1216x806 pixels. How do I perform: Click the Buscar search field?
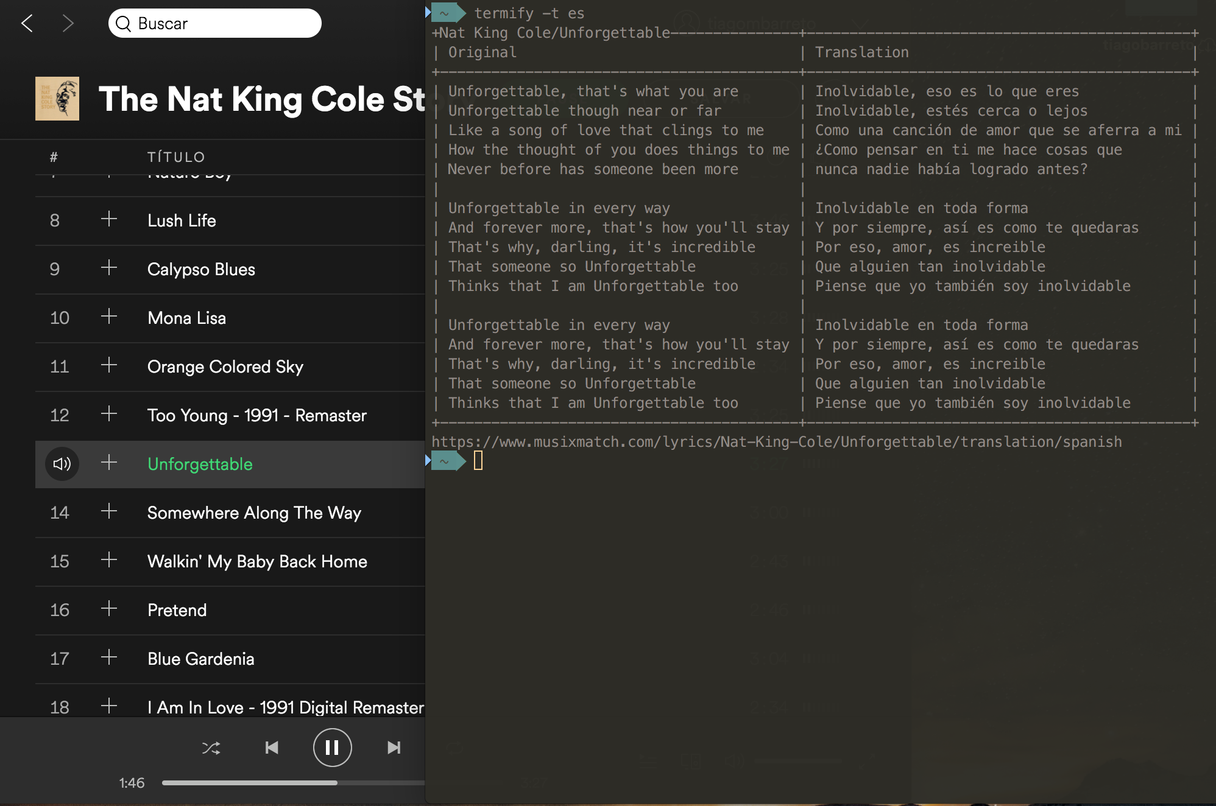coord(214,24)
